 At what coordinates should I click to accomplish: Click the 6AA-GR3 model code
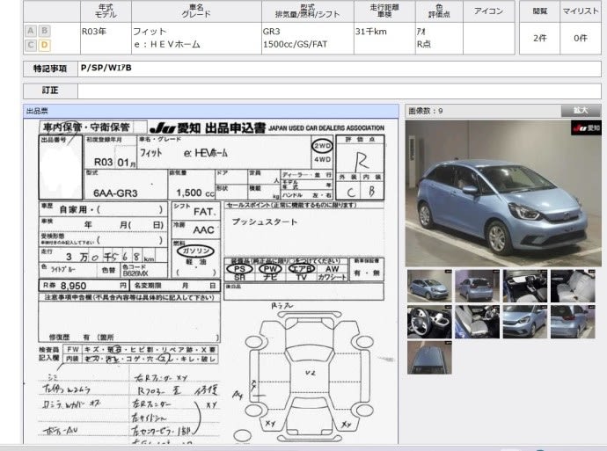[x=115, y=193]
